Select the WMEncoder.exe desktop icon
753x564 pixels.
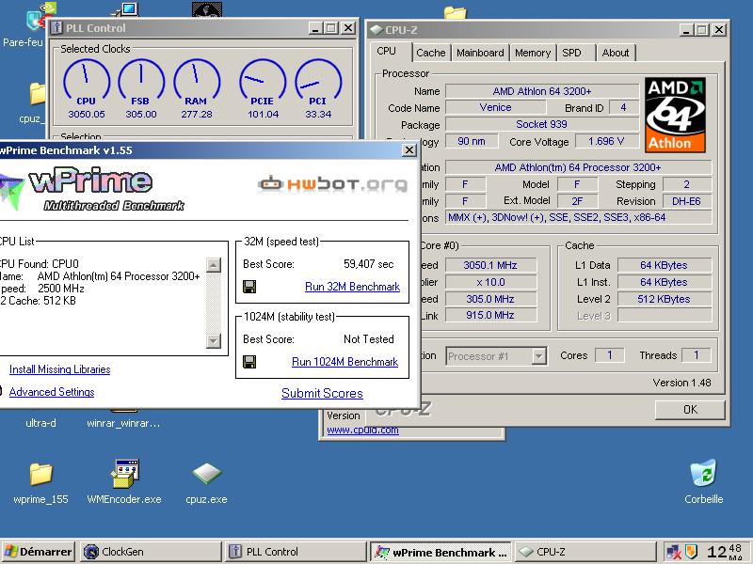tap(124, 481)
